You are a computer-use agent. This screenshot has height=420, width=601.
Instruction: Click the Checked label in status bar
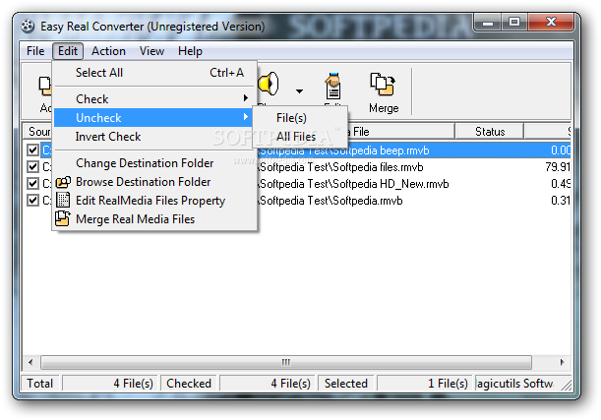point(189,384)
